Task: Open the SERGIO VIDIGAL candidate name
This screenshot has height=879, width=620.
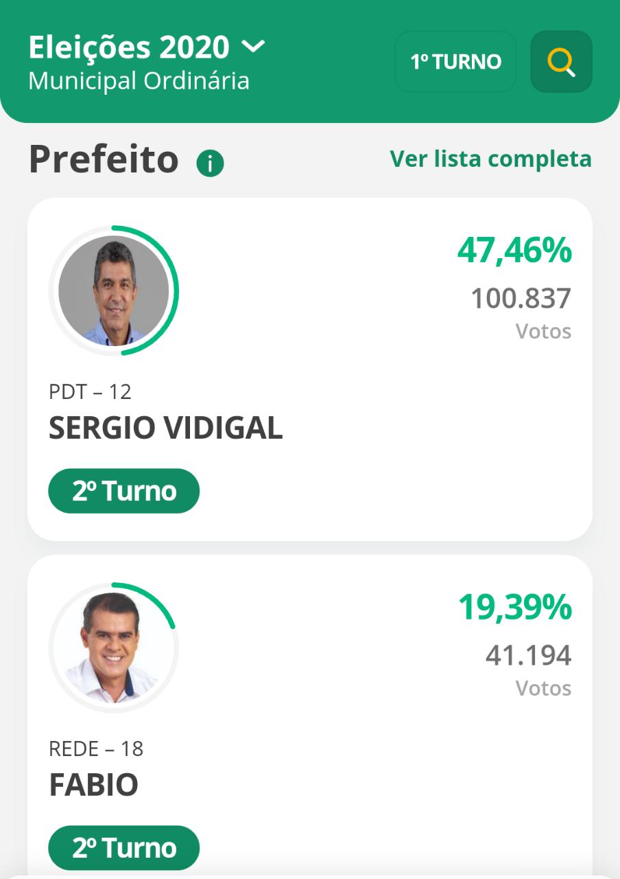Action: click(x=165, y=429)
